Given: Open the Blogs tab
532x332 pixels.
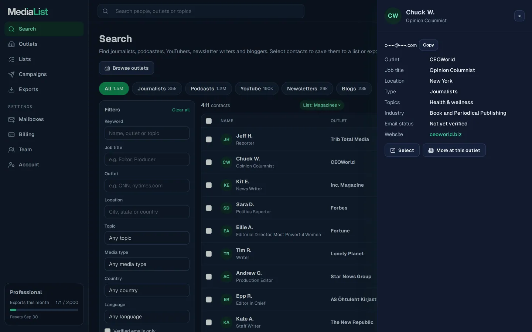Looking at the screenshot, I should pos(354,89).
